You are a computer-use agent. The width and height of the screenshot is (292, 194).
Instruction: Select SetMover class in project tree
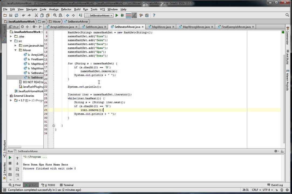33,78
